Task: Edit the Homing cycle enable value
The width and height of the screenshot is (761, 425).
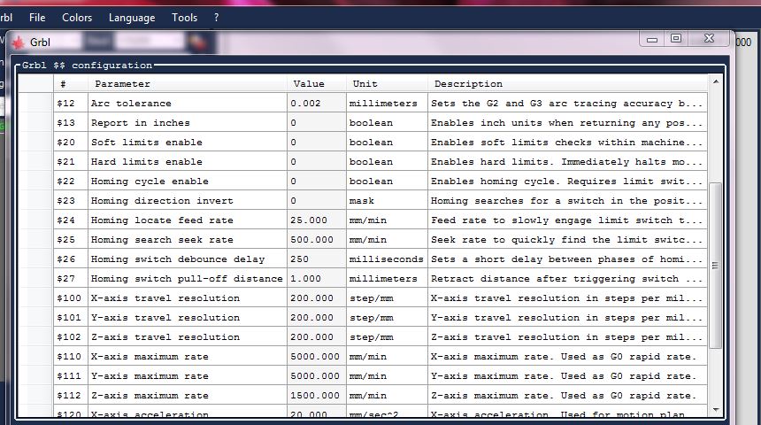Action: pos(317,182)
